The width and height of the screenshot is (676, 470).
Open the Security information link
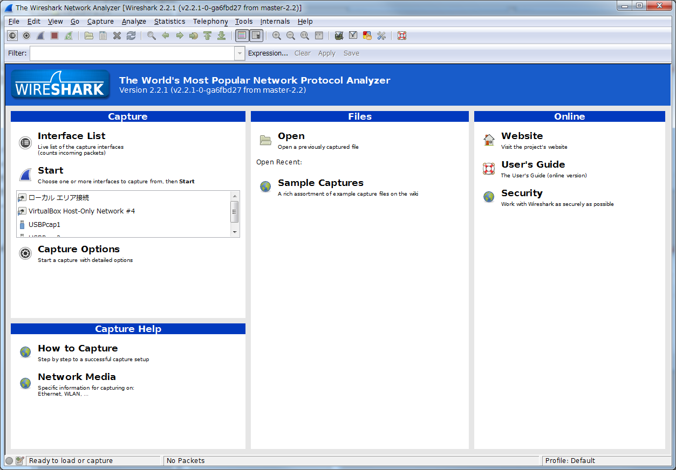tap(522, 193)
